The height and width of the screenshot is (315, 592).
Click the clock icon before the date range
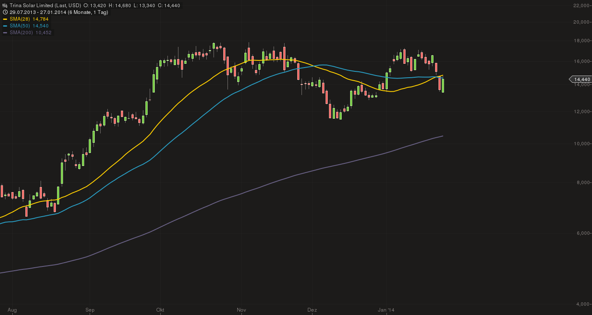pos(5,12)
